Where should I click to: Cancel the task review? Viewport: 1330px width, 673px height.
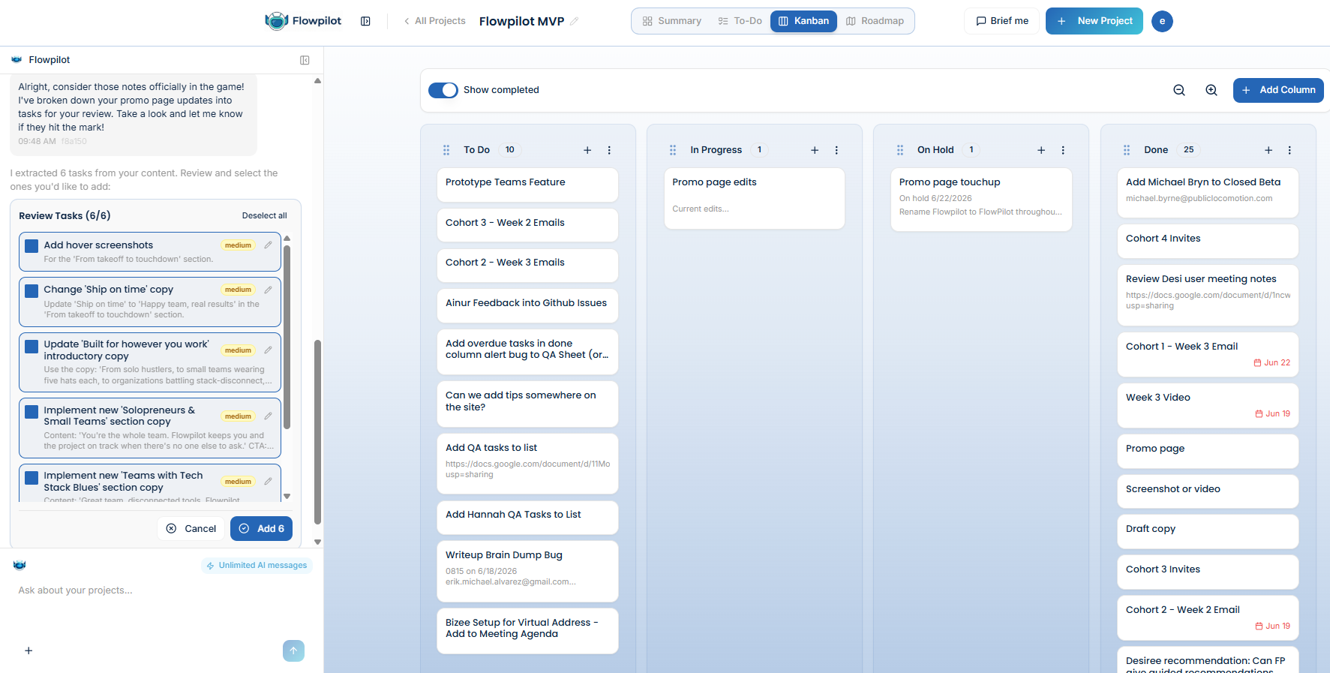191,529
